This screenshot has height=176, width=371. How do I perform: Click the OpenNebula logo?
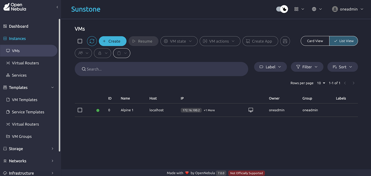(15, 7)
